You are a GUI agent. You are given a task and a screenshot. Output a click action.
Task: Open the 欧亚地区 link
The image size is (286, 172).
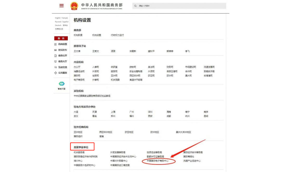129,132
